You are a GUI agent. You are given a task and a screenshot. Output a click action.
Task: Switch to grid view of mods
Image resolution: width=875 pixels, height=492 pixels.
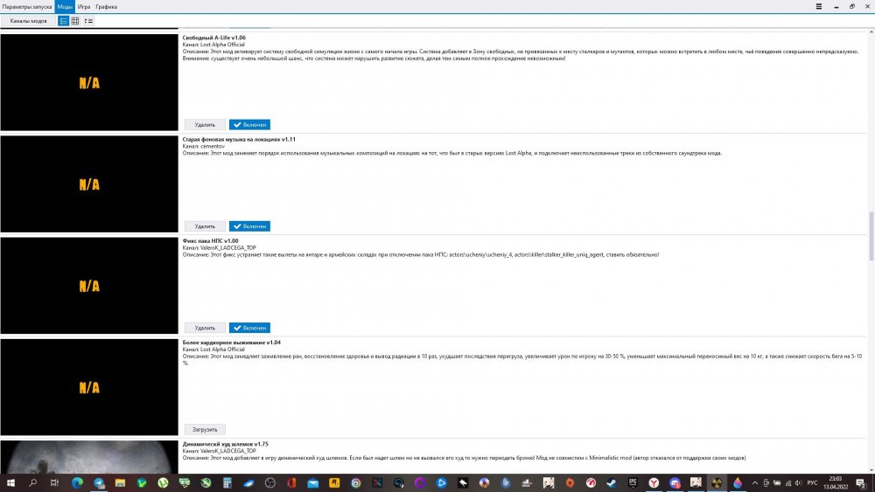click(75, 21)
